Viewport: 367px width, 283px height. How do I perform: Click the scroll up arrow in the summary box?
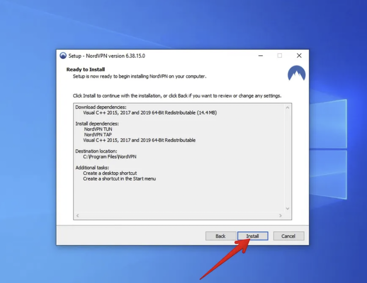click(x=287, y=107)
